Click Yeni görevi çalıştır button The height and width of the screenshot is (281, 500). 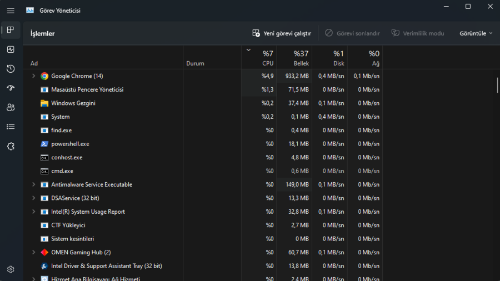(282, 33)
